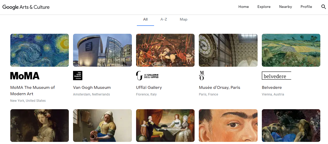Click the Belvedere landscape painting thumbnail

click(291, 50)
